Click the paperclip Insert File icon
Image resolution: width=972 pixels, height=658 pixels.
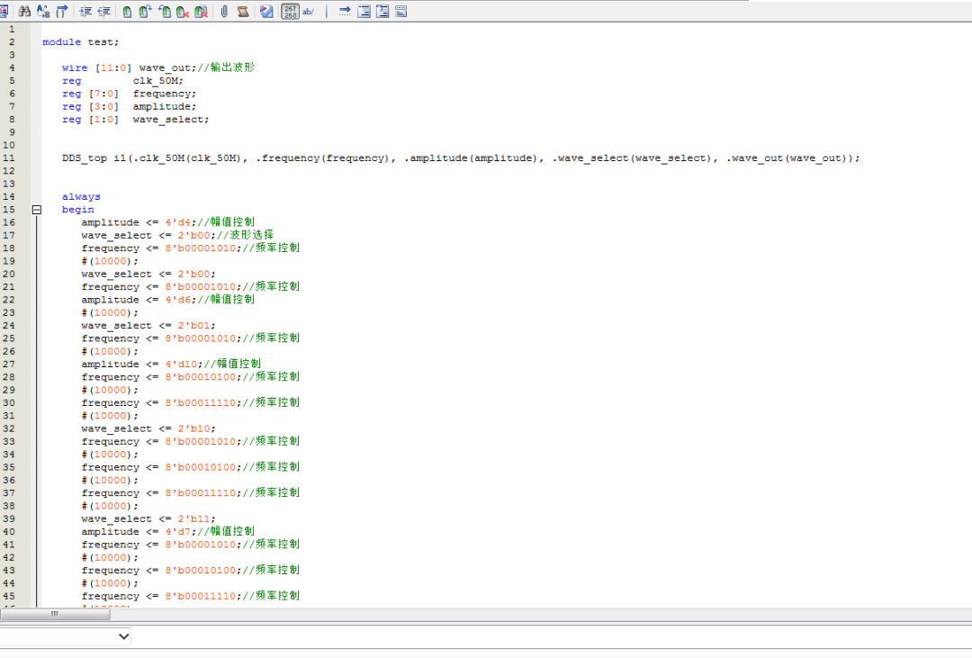tap(224, 12)
